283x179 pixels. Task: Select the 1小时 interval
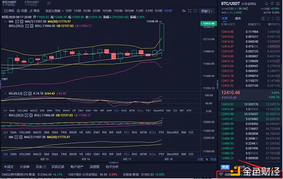click(140, 11)
